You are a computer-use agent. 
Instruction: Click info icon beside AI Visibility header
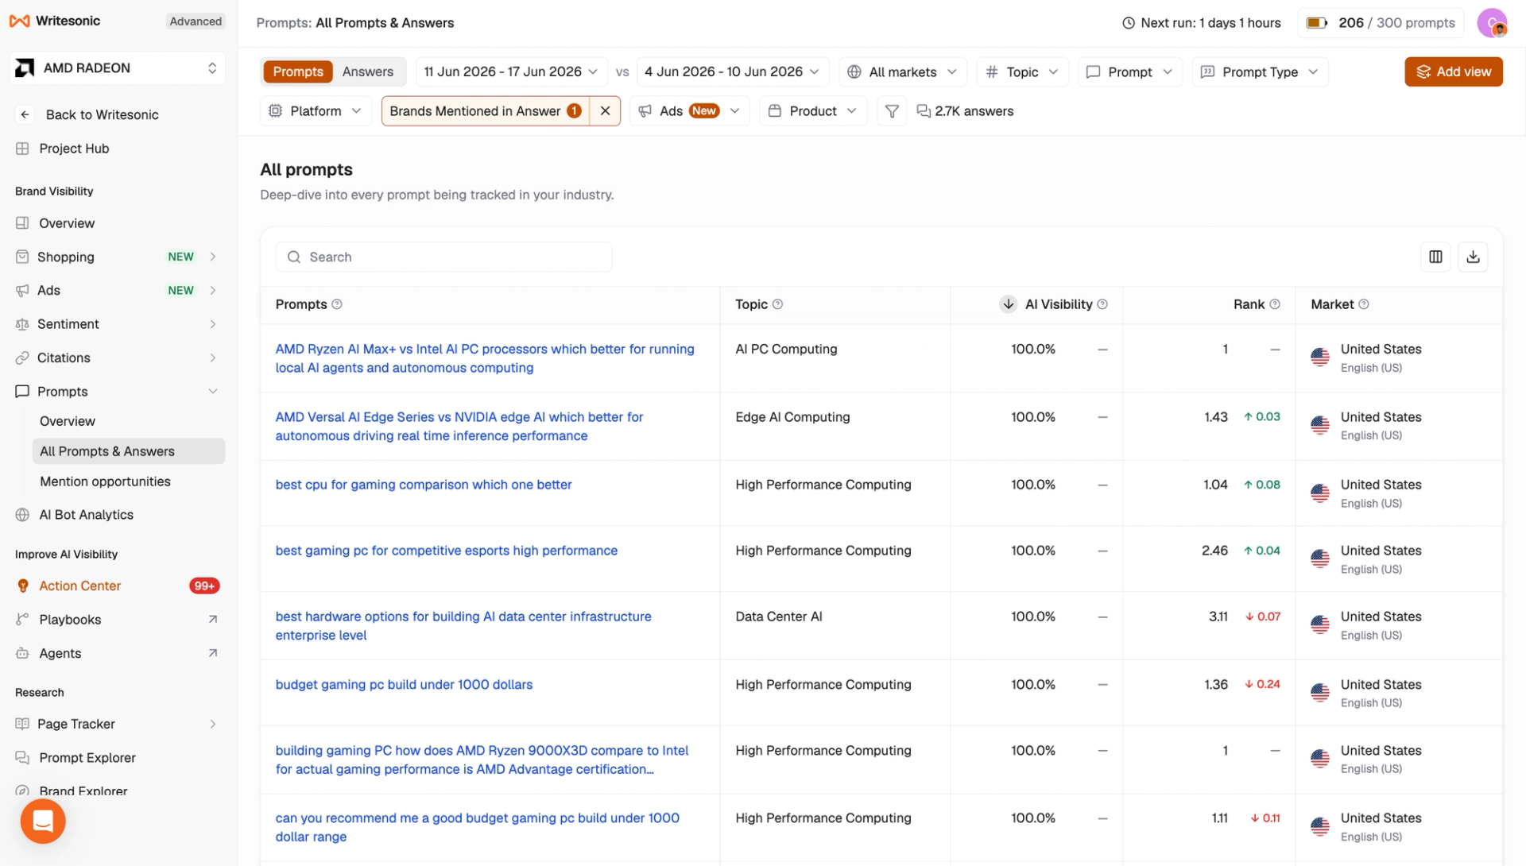[x=1102, y=304]
